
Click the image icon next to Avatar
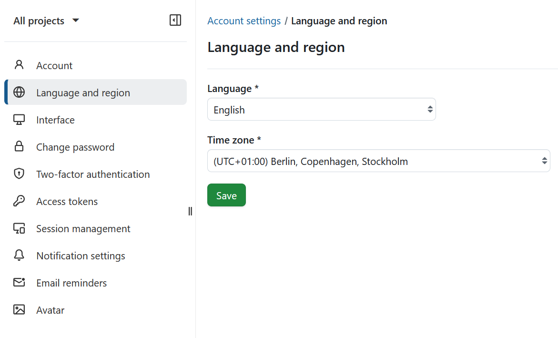tap(19, 309)
